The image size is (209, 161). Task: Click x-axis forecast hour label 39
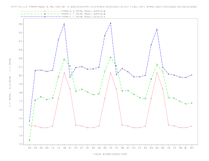point(105,148)
